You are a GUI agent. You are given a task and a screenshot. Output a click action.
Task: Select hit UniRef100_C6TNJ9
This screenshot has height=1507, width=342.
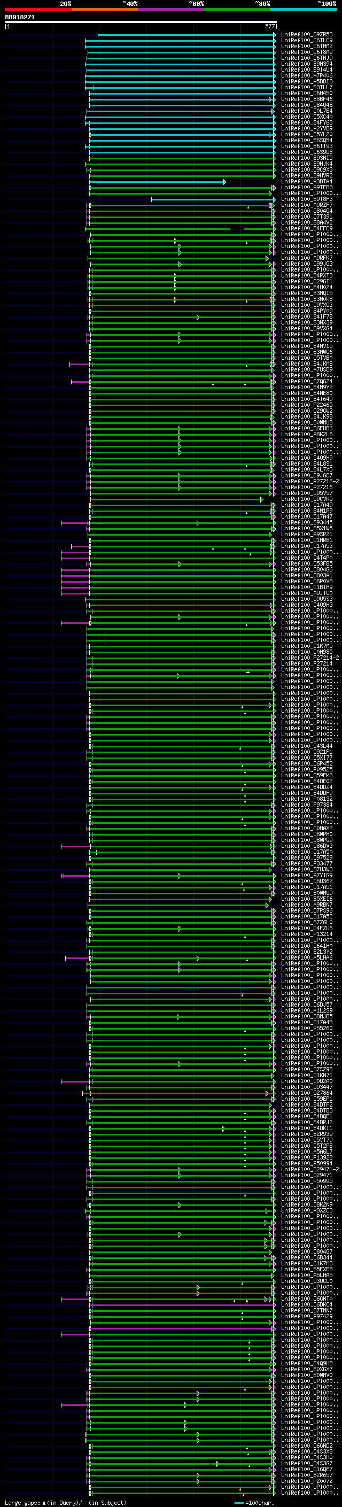click(x=307, y=58)
